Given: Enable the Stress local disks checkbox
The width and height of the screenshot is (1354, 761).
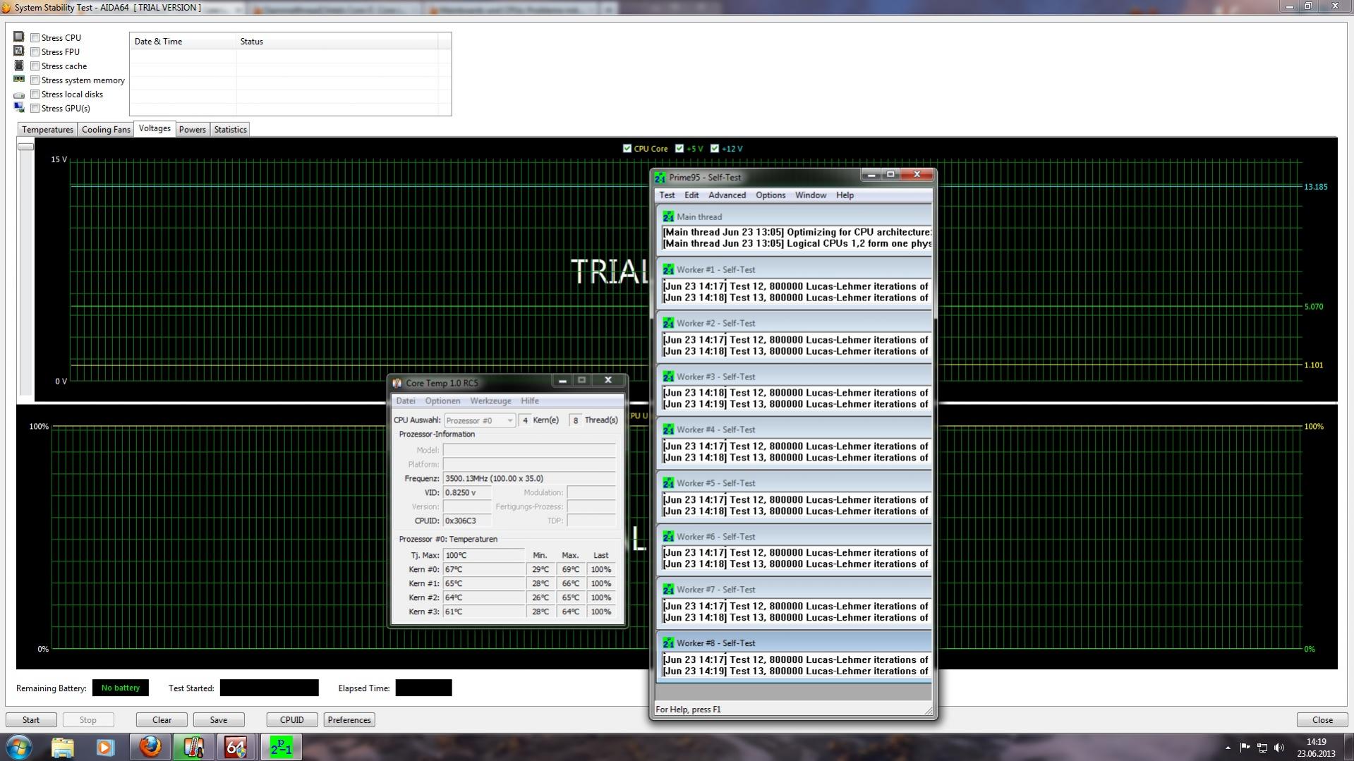Looking at the screenshot, I should click(x=35, y=95).
